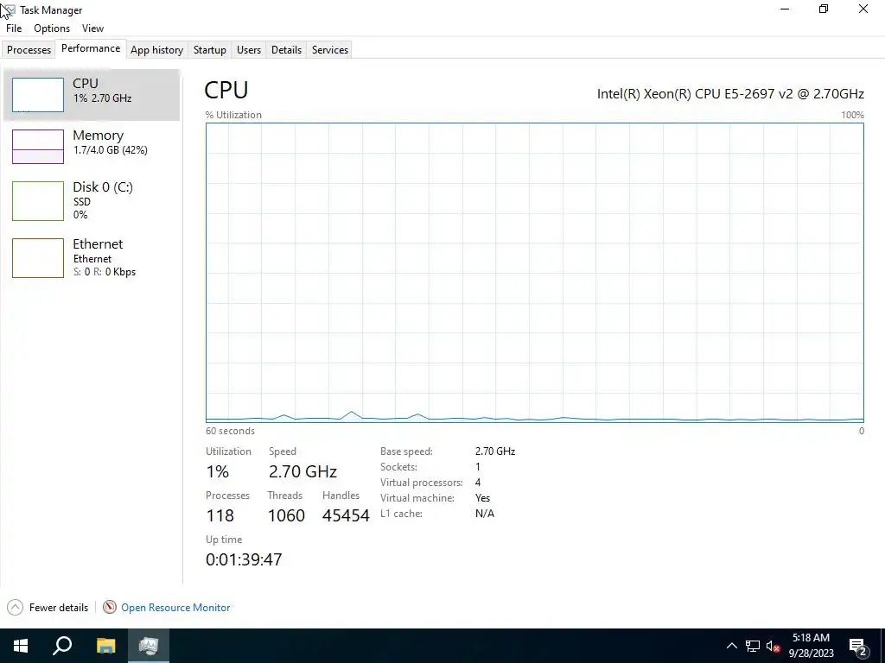Click the 2.70 GHz Speed value

(x=302, y=471)
